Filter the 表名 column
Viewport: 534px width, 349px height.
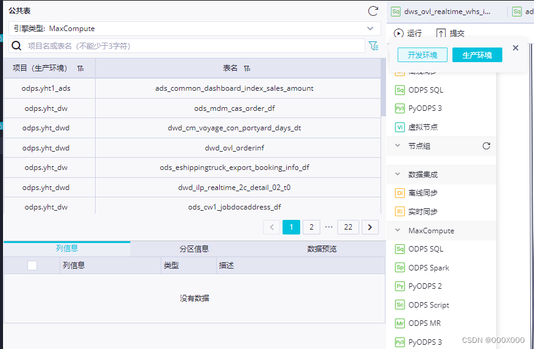[x=247, y=68]
